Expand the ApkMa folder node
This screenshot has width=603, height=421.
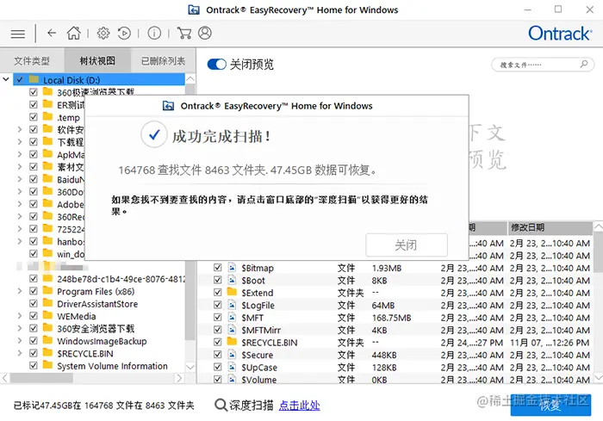pos(20,154)
